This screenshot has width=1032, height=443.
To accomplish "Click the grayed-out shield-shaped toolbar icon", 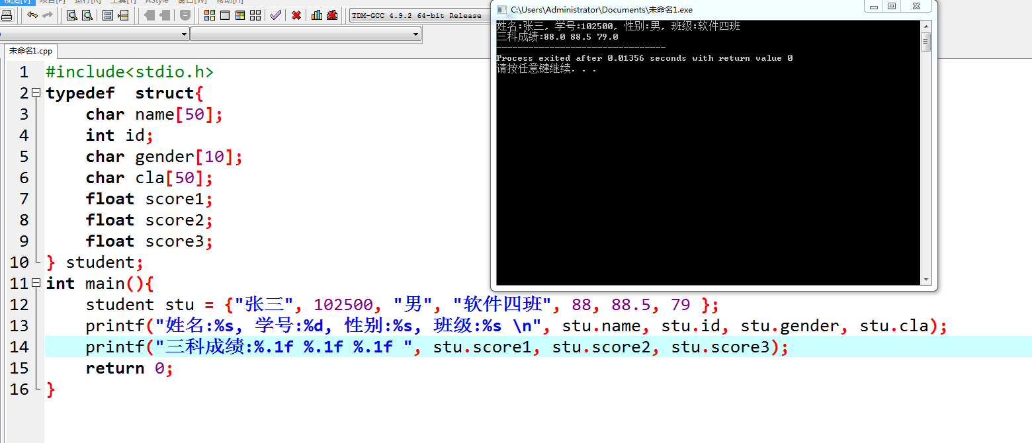I will [x=185, y=15].
